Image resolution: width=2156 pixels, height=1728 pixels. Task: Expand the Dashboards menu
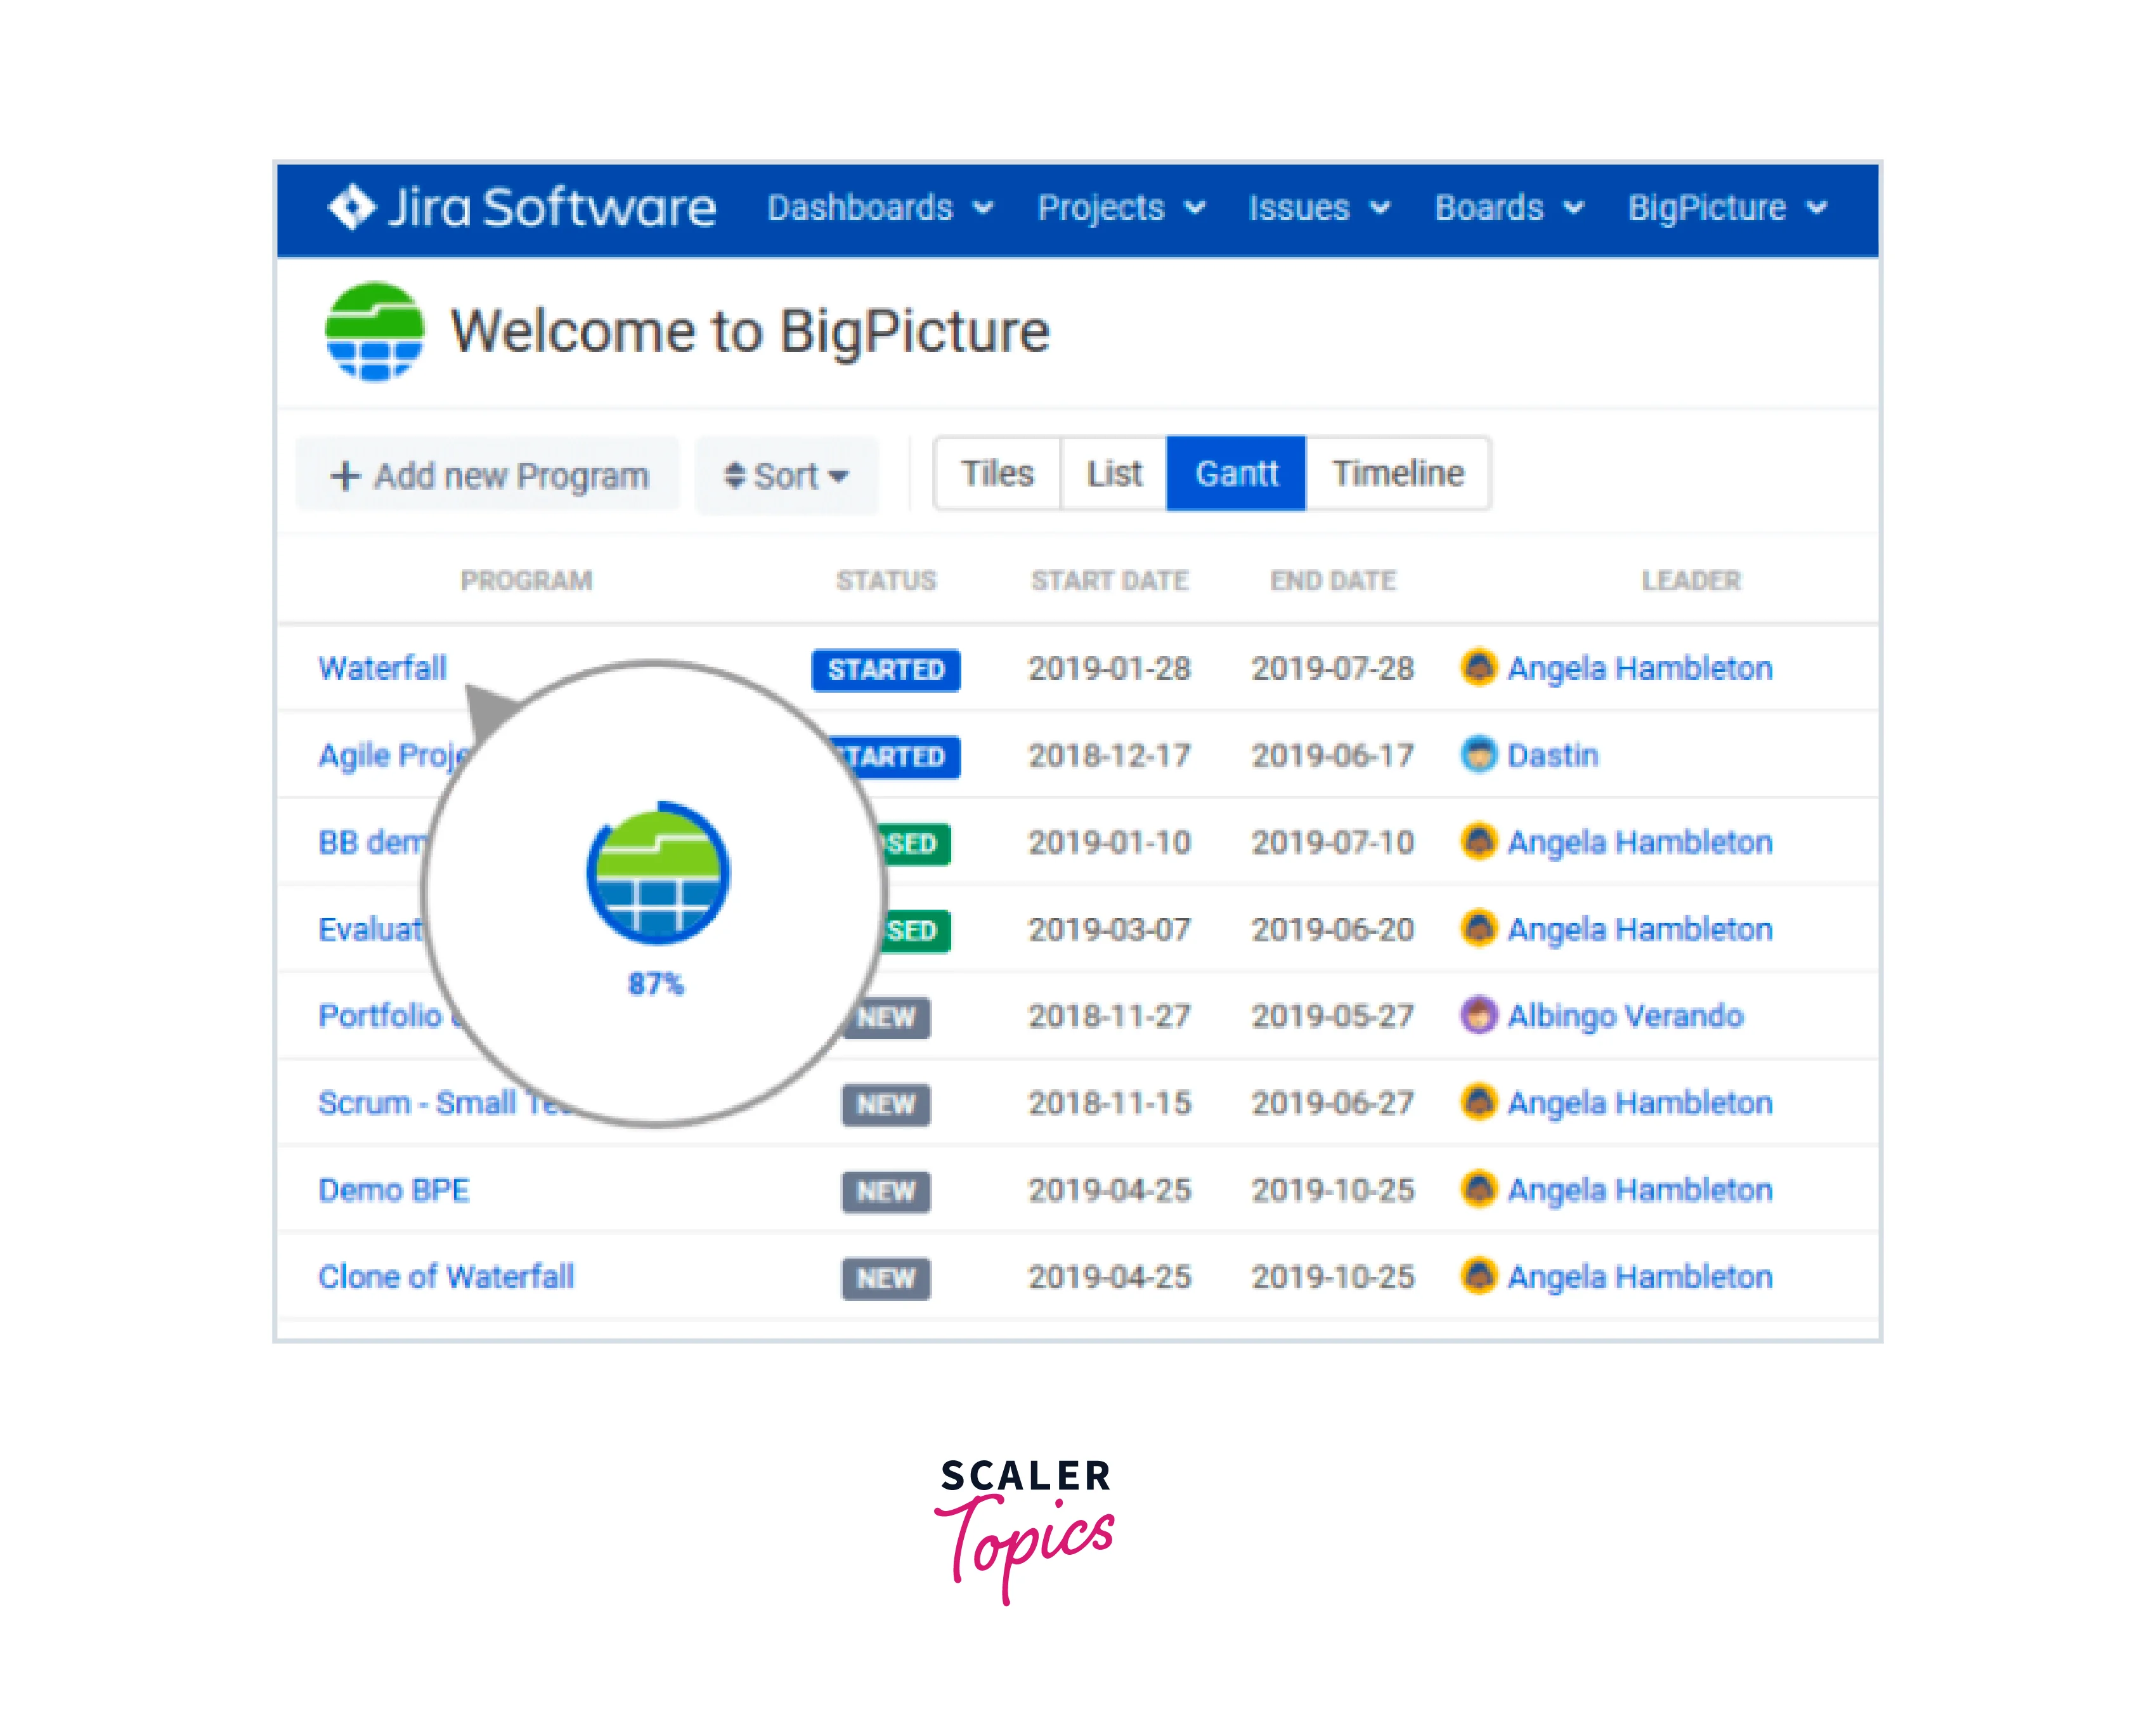[x=879, y=208]
